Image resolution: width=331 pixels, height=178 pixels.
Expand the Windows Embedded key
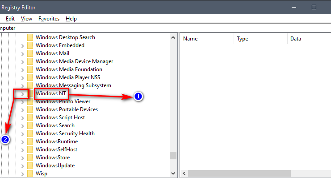point(23,46)
